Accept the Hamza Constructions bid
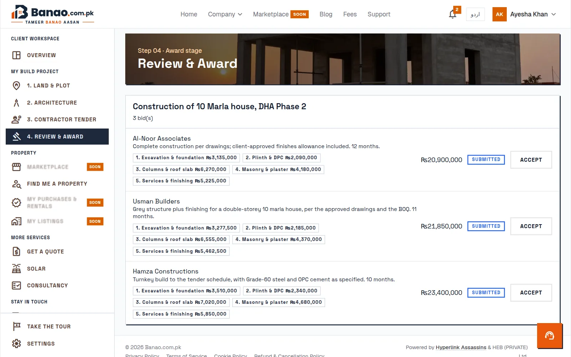The image size is (571, 357). [x=531, y=293]
